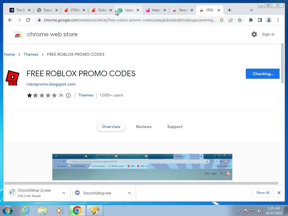Click the Chrome Web Store logo
The width and height of the screenshot is (288, 216).
click(18, 34)
